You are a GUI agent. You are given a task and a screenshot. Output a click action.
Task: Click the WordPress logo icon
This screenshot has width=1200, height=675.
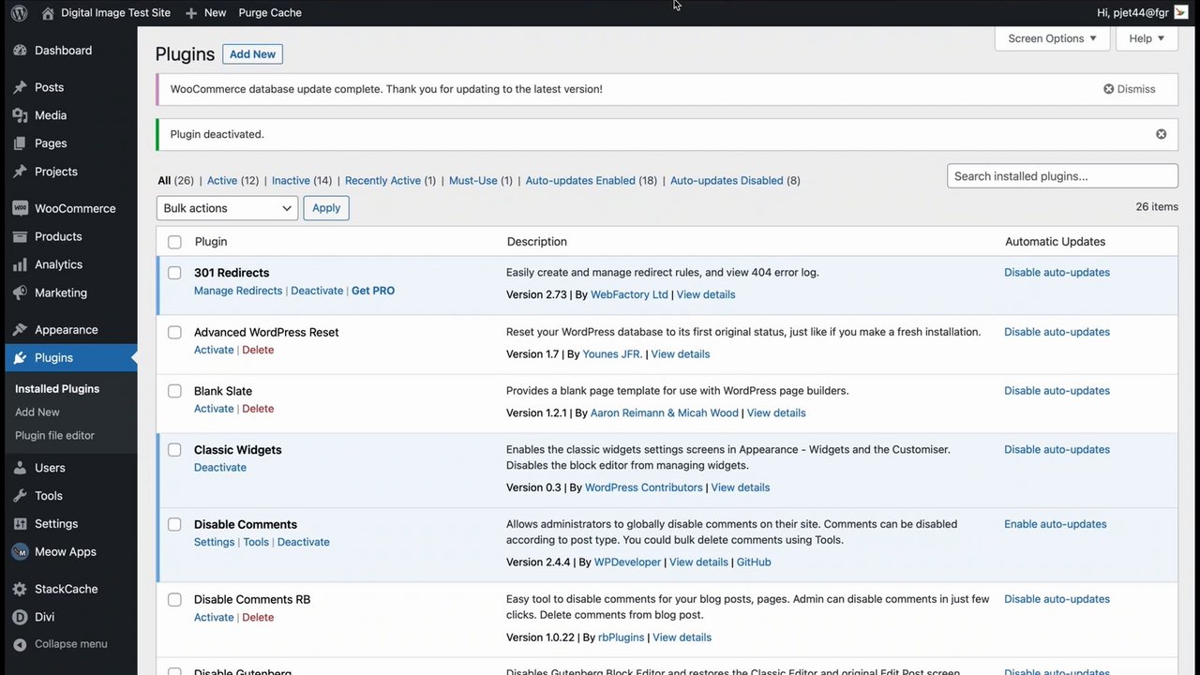point(20,13)
